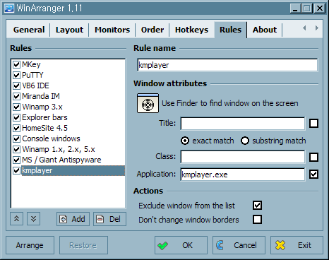
Task: Toggle the Console windows rule checkbox
Action: point(16,138)
